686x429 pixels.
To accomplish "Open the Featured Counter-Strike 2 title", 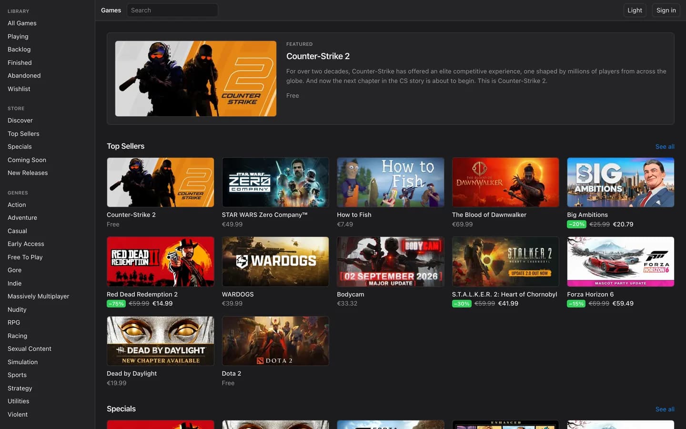I will point(318,56).
